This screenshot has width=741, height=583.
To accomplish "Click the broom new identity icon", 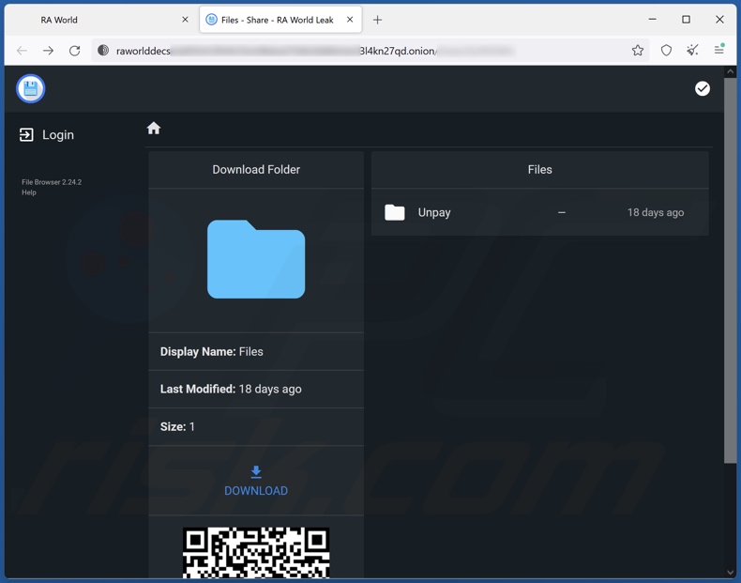I will 693,50.
